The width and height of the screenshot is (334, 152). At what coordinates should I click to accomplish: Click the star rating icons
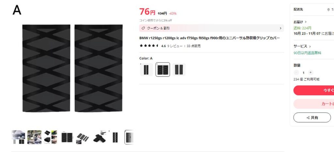[149, 46]
